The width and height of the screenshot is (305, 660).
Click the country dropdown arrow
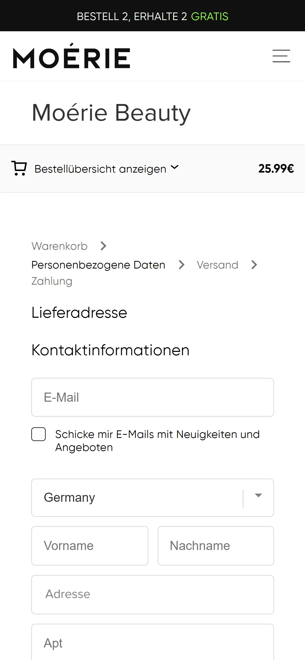[x=258, y=496]
